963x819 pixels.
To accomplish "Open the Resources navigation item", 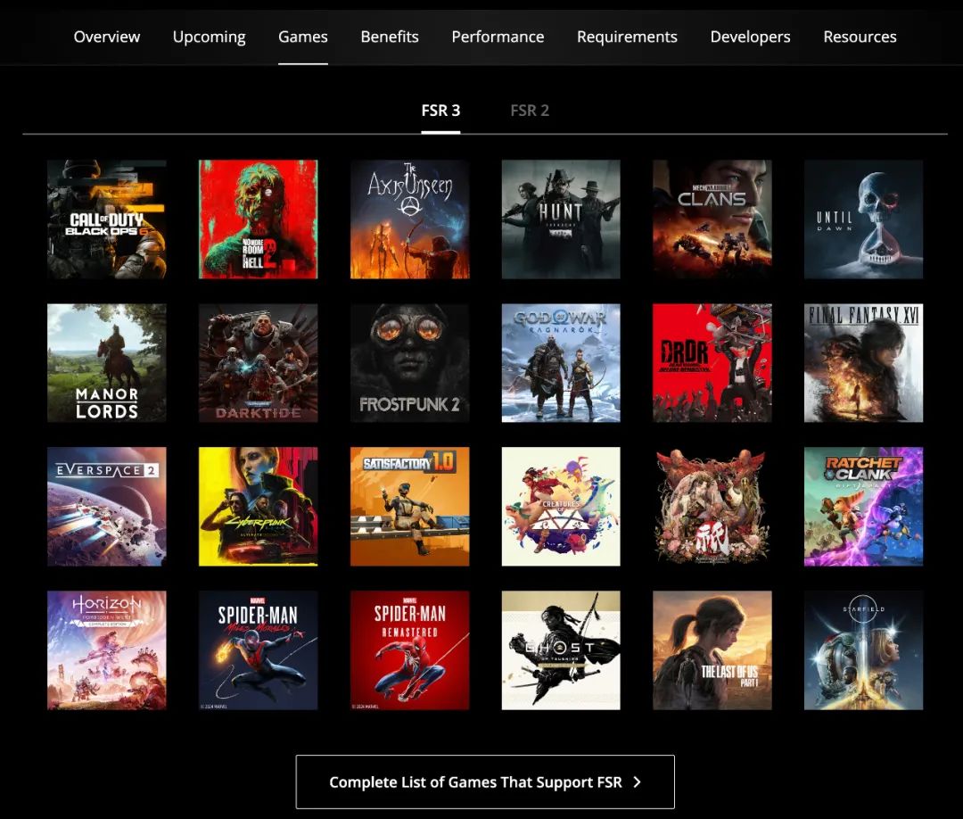I will tap(860, 37).
